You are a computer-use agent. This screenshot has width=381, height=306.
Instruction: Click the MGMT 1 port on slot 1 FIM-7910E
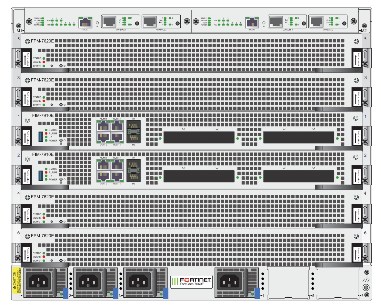(x=103, y=126)
